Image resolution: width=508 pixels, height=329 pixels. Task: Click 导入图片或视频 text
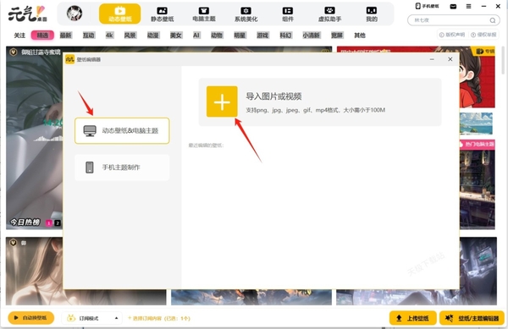coord(273,96)
